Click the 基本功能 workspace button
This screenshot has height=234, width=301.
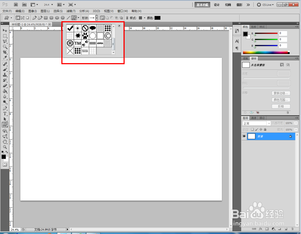tap(202, 5)
